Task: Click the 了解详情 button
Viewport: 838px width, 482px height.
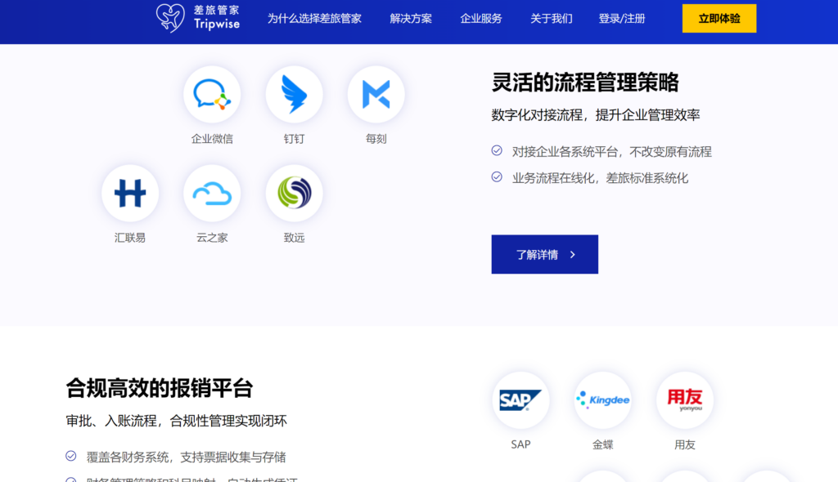Action: (544, 255)
